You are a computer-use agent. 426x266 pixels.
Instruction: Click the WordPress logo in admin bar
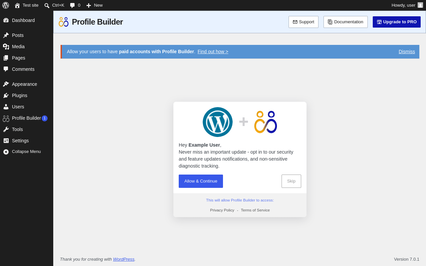coord(6,5)
